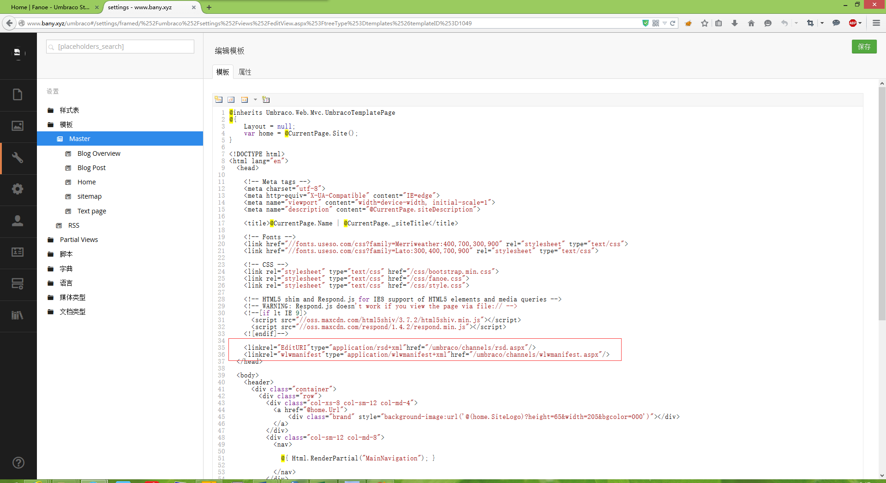Open the QR code icon in the address bar
The width and height of the screenshot is (886, 483).
(x=656, y=23)
